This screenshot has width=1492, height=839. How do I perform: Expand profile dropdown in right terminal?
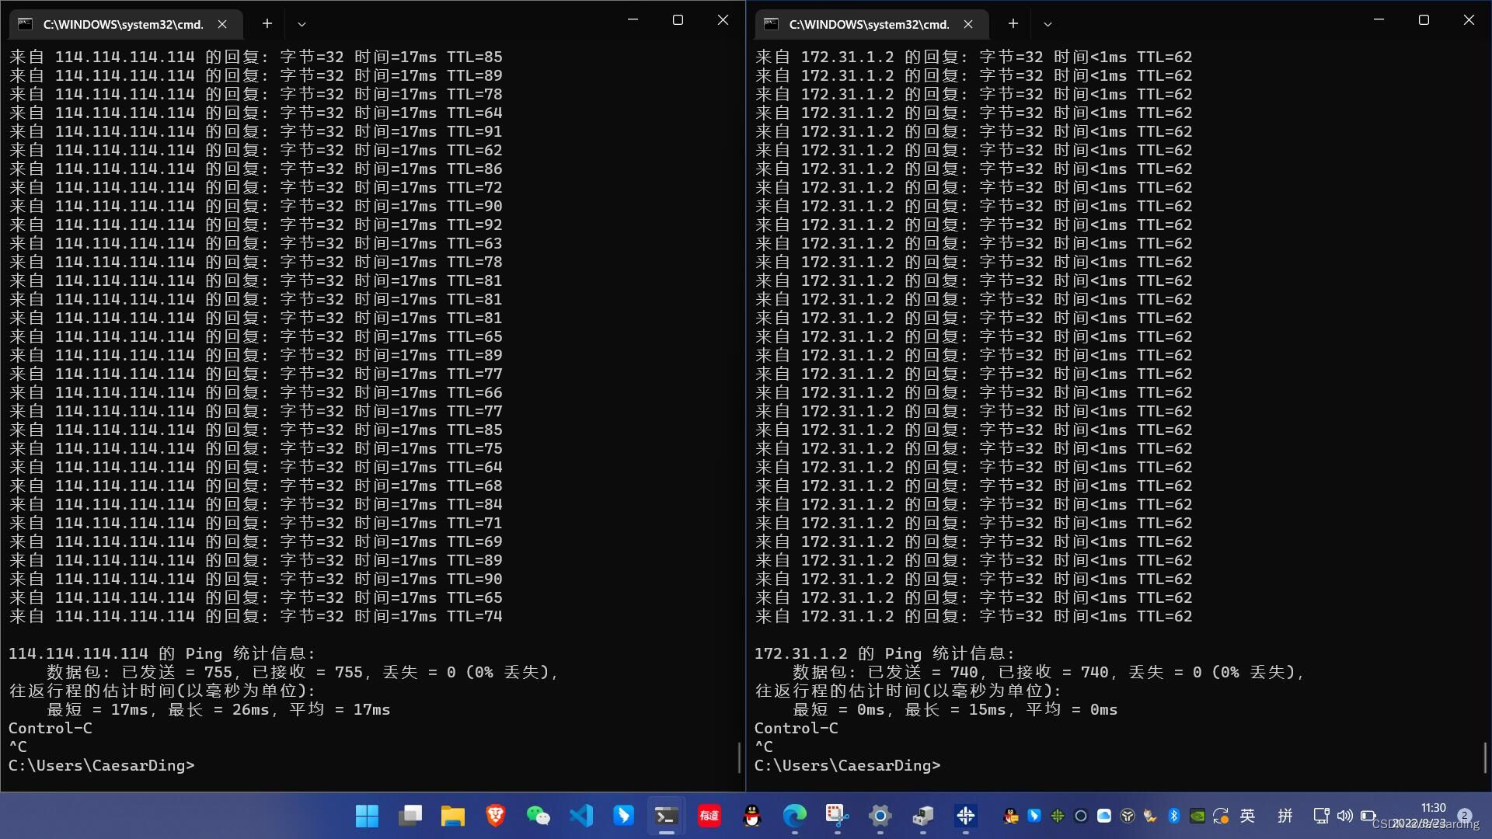point(1048,24)
